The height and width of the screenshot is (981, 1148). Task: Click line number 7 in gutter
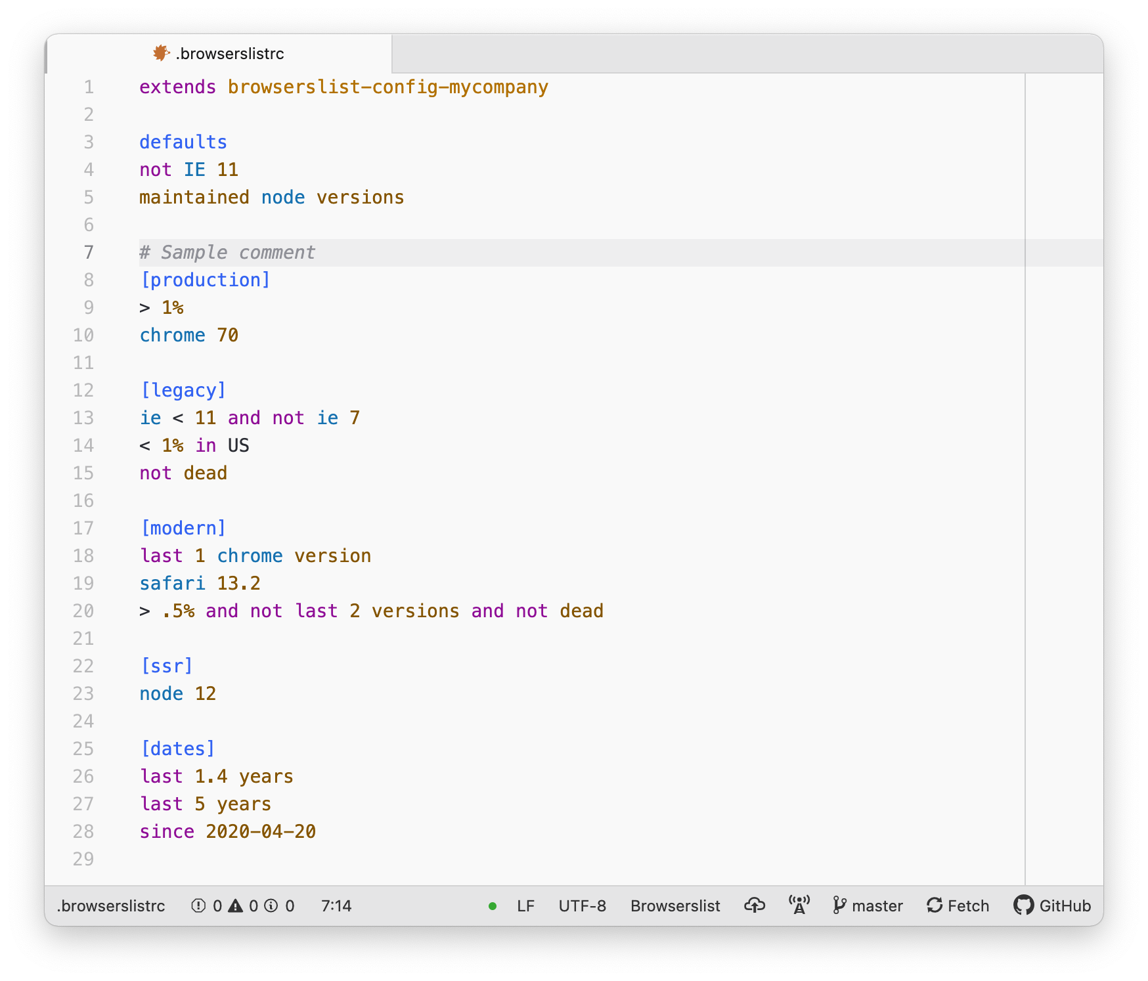[x=89, y=253]
